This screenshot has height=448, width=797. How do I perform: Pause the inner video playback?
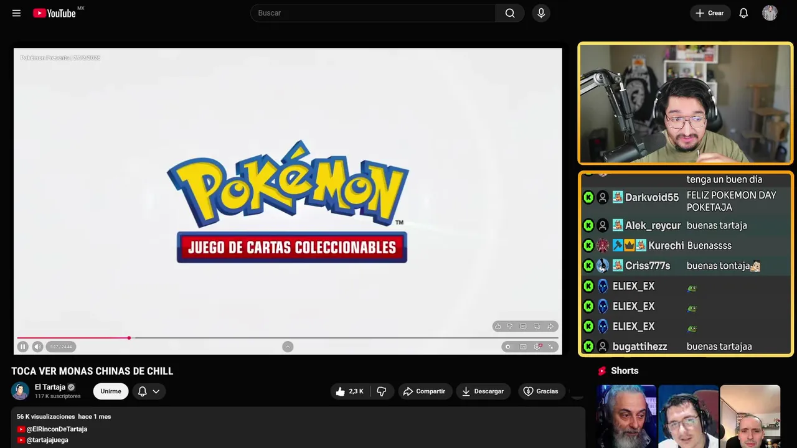point(22,347)
